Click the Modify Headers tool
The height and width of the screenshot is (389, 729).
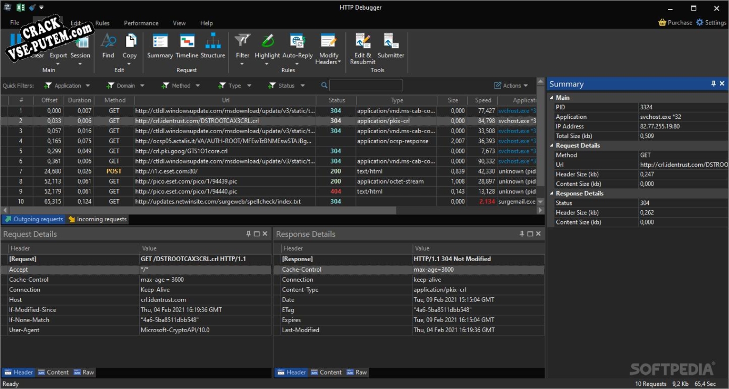click(x=328, y=49)
